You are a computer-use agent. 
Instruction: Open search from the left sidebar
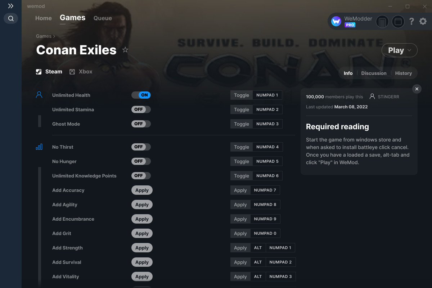(10, 18)
